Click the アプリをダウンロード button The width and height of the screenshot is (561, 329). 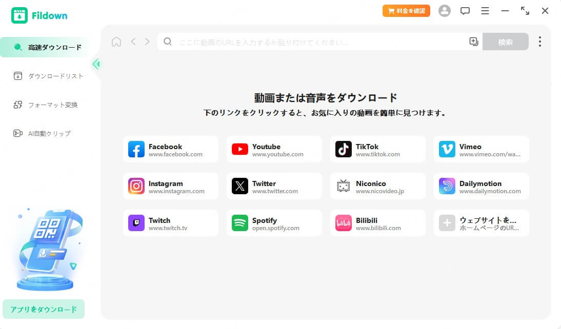[44, 309]
